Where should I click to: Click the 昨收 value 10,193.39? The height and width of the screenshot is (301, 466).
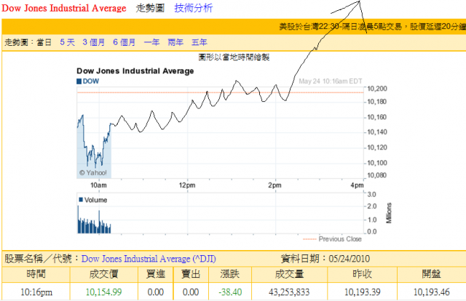[x=363, y=292]
